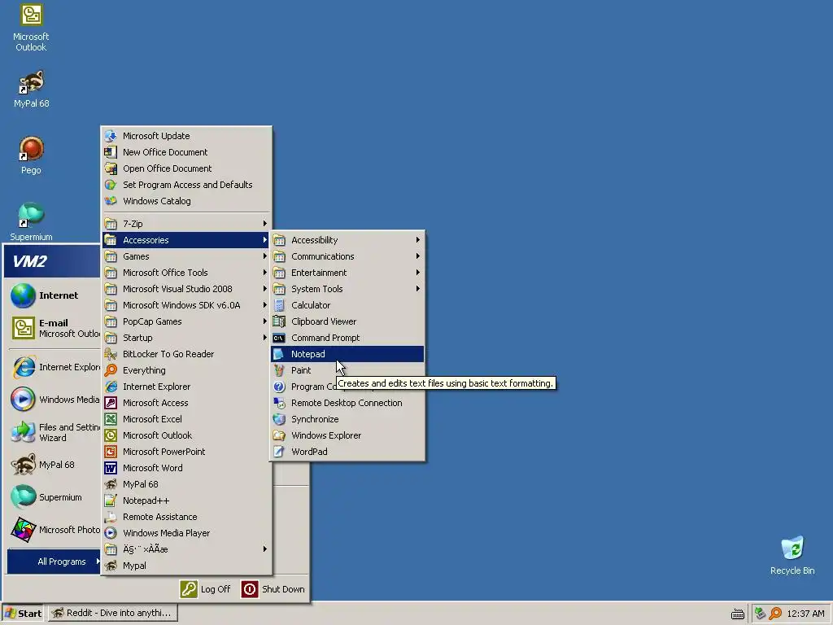Click the Windows Catalog icon

click(x=111, y=201)
